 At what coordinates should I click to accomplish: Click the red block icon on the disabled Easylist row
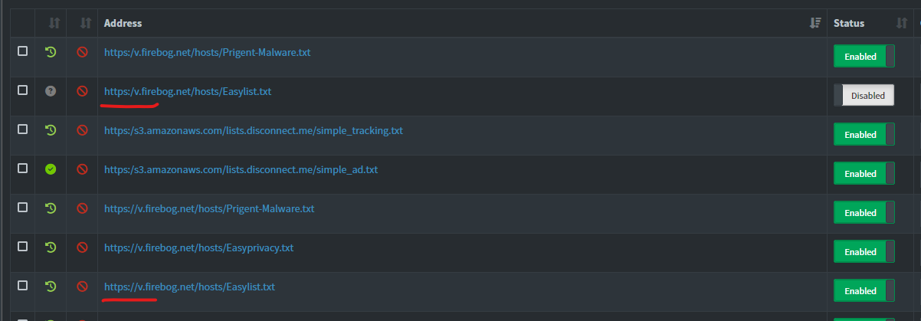point(82,91)
